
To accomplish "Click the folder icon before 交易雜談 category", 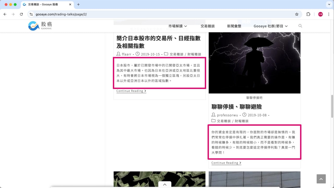I will coord(166,54).
